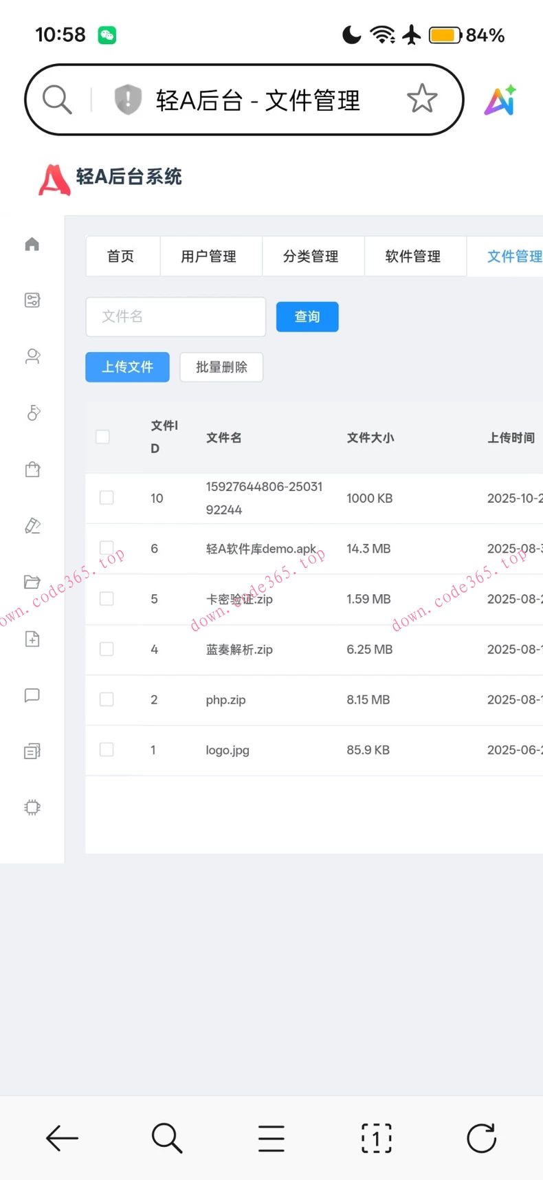Image resolution: width=543 pixels, height=1180 pixels.
Task: Reload the page with refresh icon
Action: click(481, 1138)
